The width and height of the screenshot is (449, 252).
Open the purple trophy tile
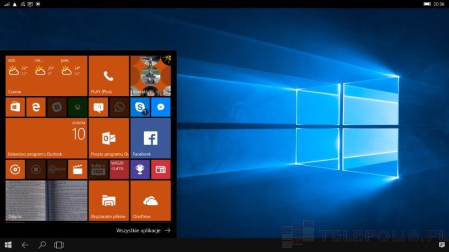tap(140, 170)
